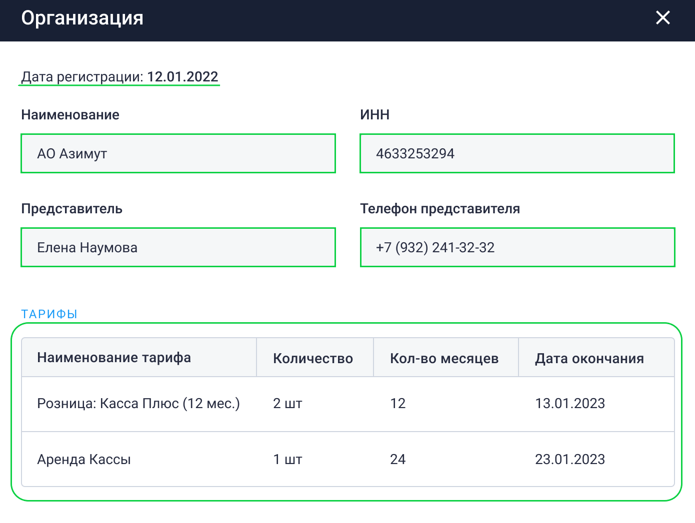Close the Организация dialog

tap(662, 18)
